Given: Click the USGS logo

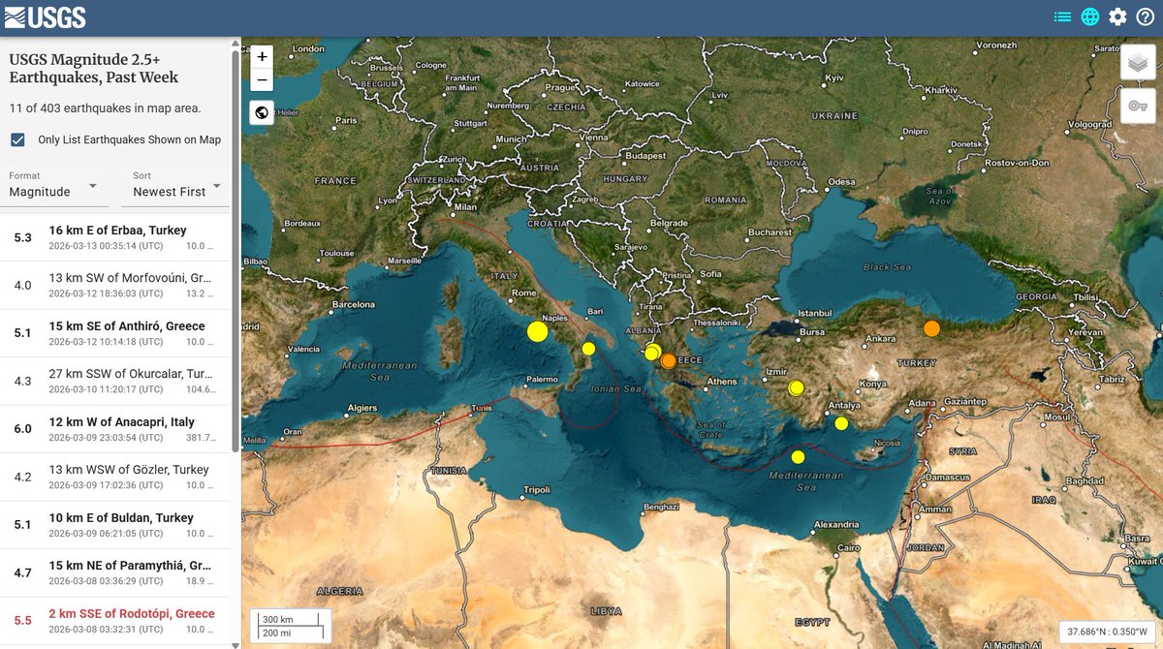Looking at the screenshot, I should (45, 16).
